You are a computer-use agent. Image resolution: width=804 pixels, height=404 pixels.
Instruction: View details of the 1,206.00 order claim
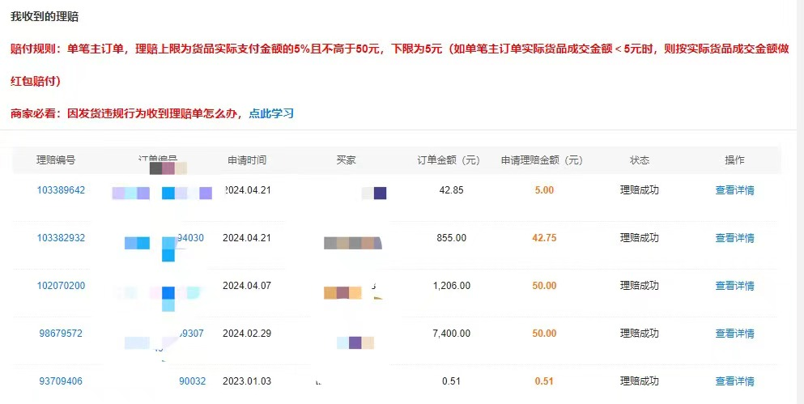tap(734, 286)
